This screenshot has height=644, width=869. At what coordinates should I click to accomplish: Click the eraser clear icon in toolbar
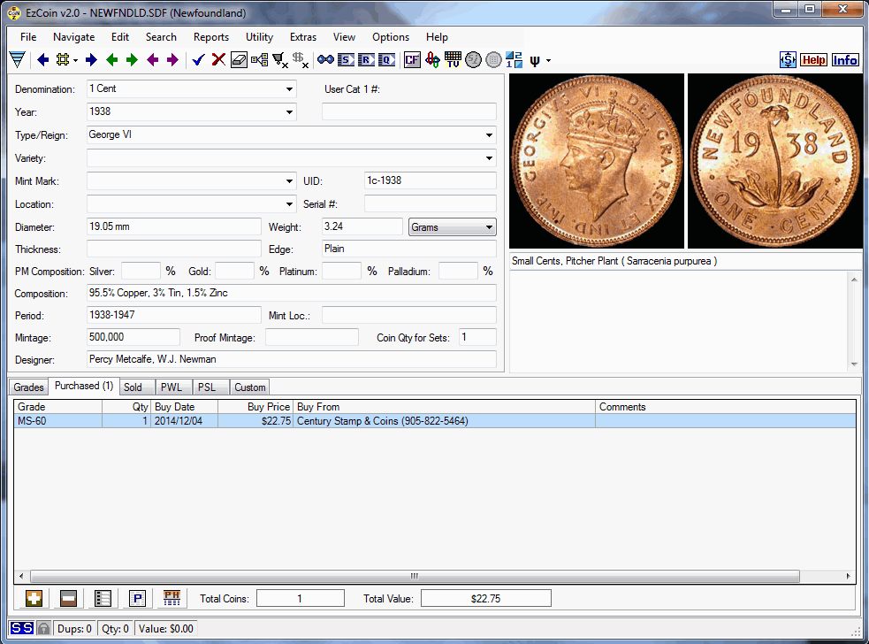tap(239, 60)
